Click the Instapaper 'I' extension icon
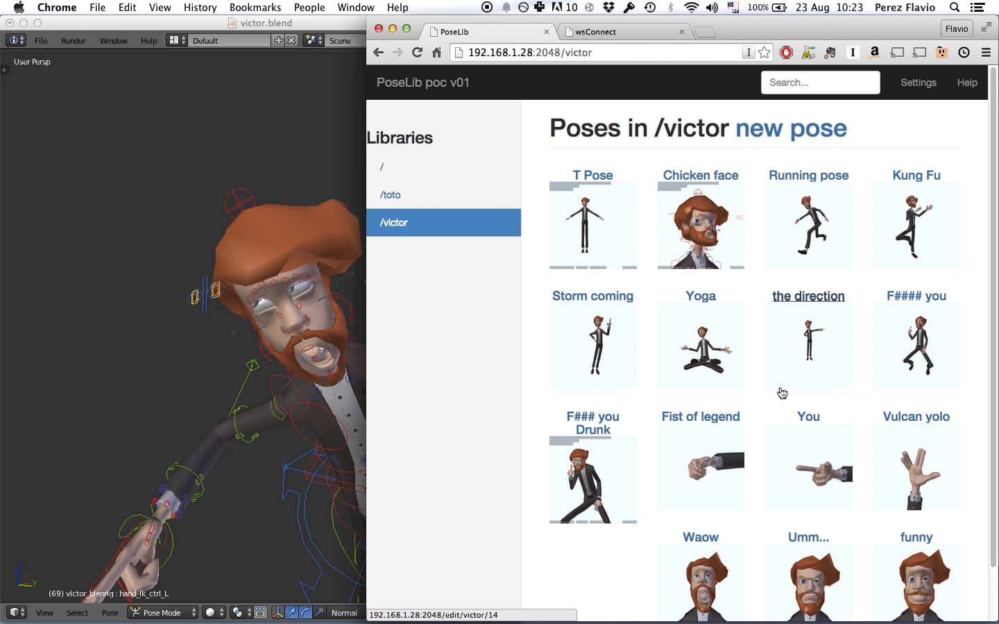Image resolution: width=999 pixels, height=624 pixels. click(853, 52)
